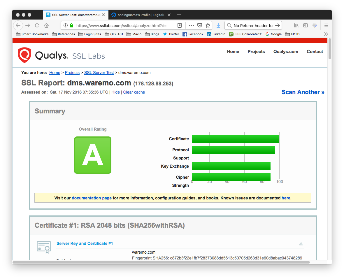Screen dimensions: 344x279
Task: Open a new tab with plus button
Action: point(179,15)
